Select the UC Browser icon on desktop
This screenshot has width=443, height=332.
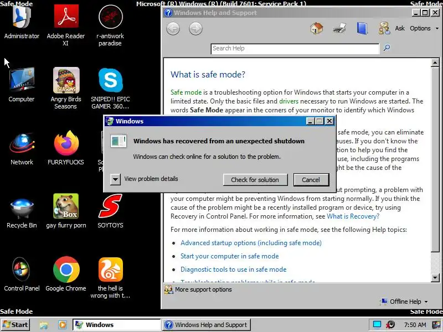(110, 278)
